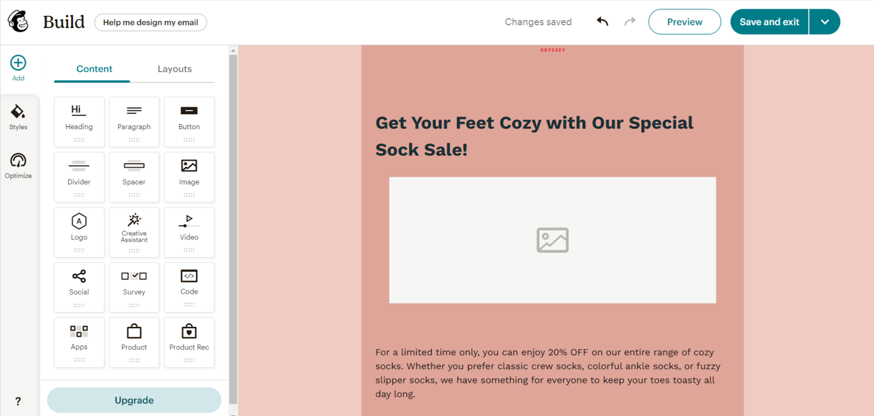Select the Button content block
This screenshot has width=874, height=416.
189,122
